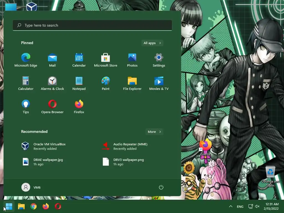The width and height of the screenshot is (284, 213).
Task: Open Alarms & Clock
Action: [x=52, y=83]
